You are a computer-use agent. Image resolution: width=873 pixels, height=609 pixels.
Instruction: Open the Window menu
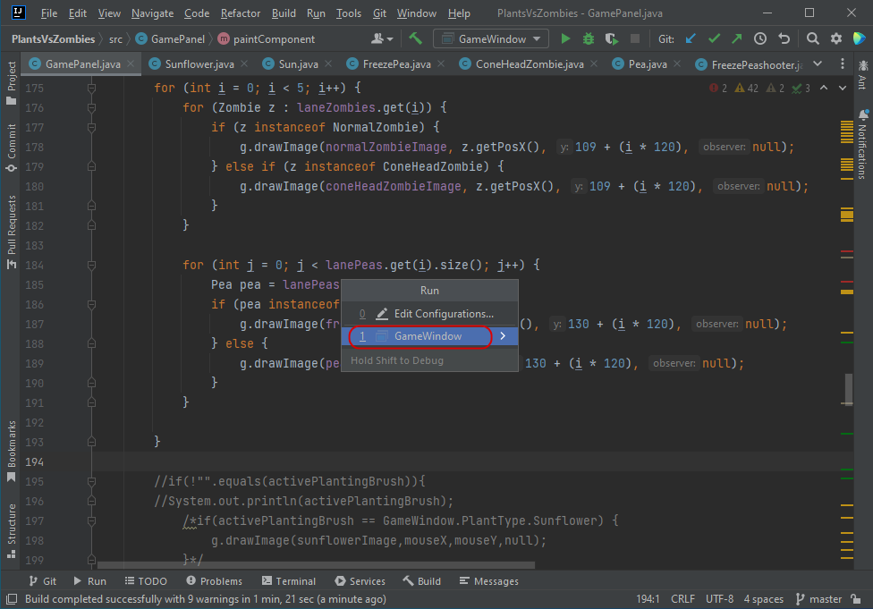[417, 13]
